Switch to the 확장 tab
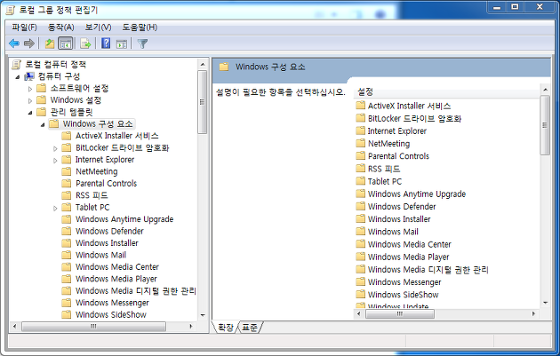Viewport: 560px width, 356px height. tap(226, 327)
